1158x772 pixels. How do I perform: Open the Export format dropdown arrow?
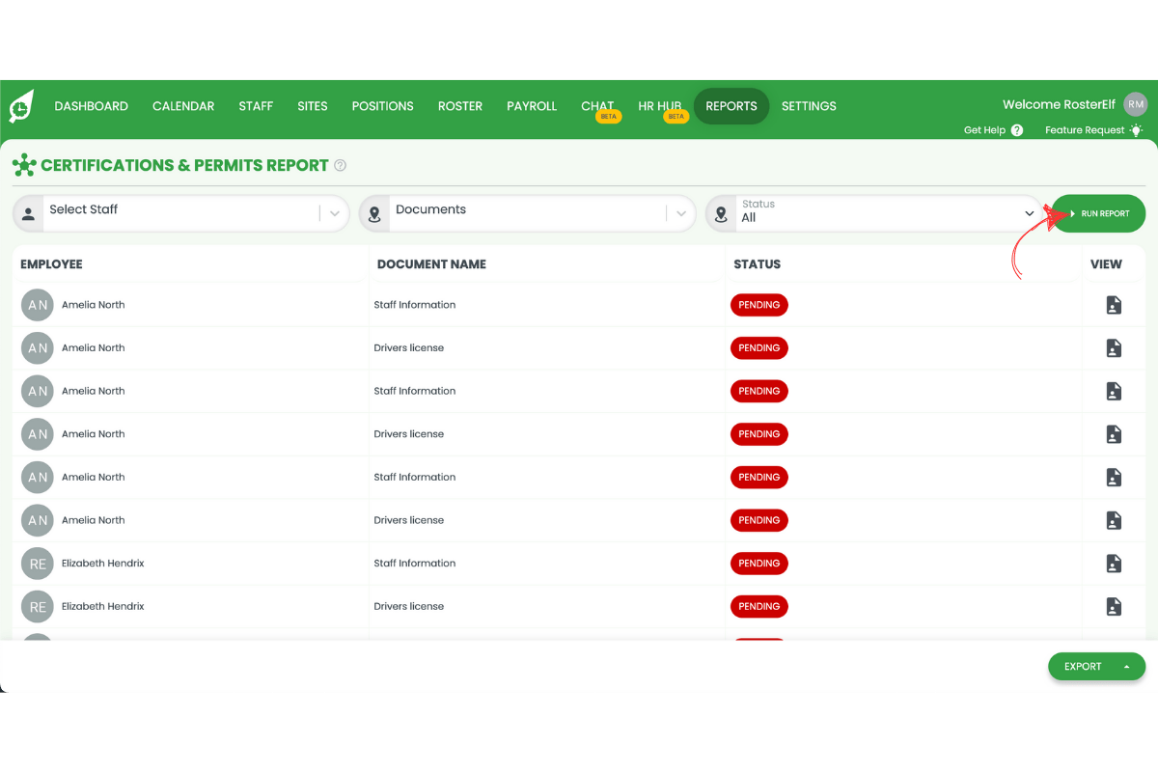(x=1126, y=666)
